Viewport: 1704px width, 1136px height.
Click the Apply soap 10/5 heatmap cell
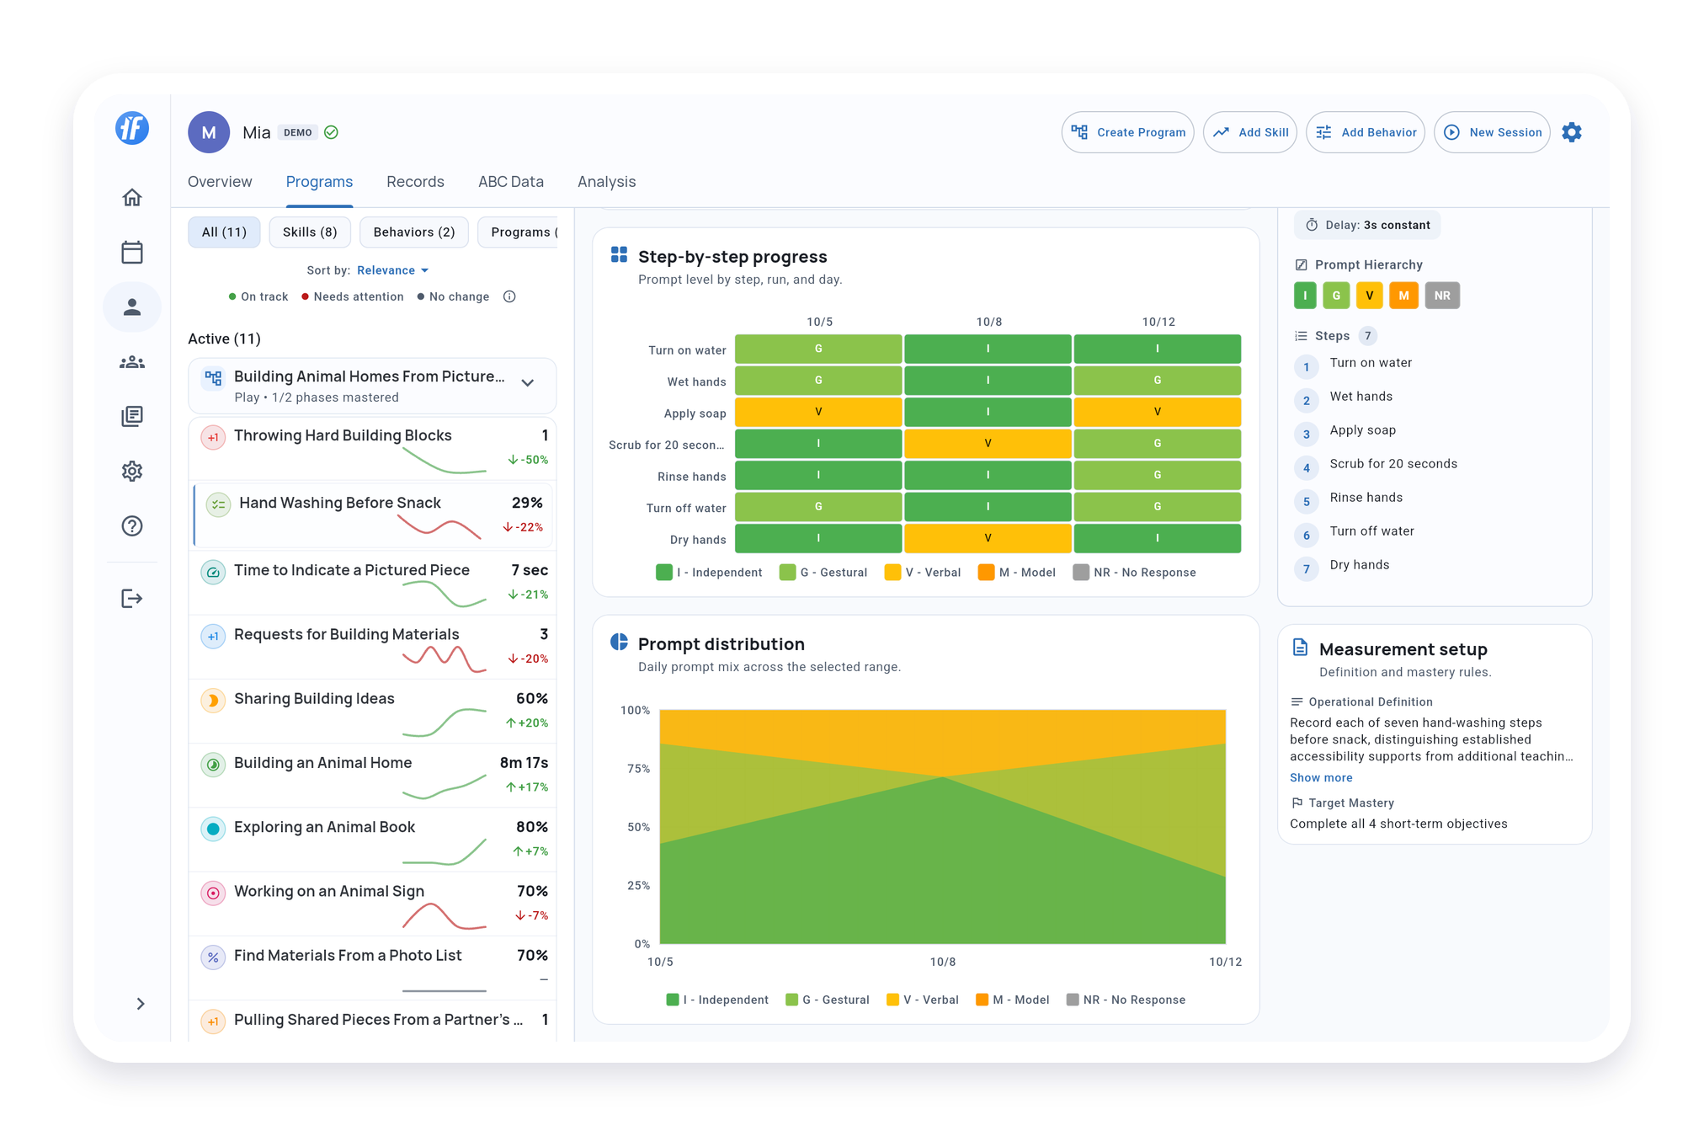click(818, 412)
